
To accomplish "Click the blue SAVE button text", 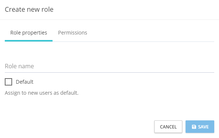I will 203,127.
